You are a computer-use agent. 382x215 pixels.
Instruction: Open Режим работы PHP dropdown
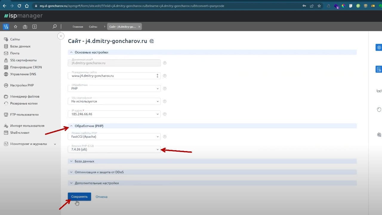(x=114, y=137)
